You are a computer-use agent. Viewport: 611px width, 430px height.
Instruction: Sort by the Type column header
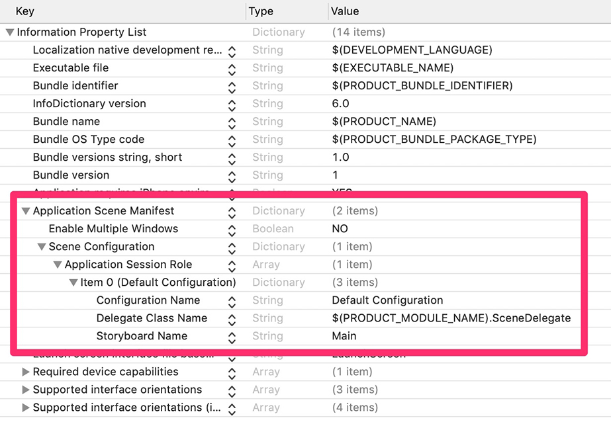[x=261, y=11]
